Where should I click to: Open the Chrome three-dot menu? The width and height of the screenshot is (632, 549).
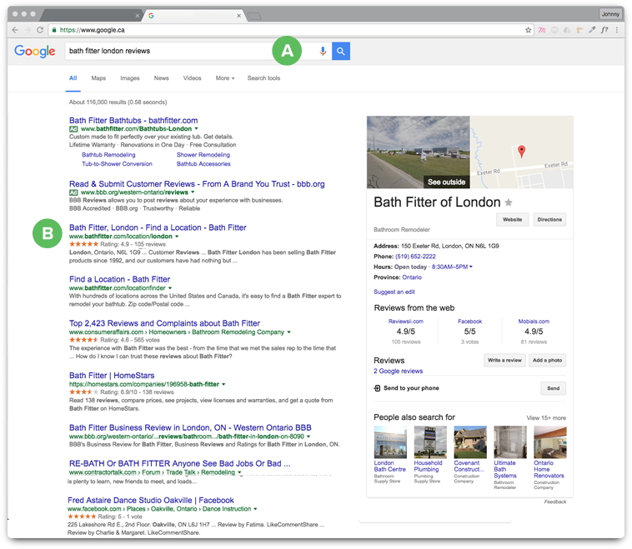617,30
